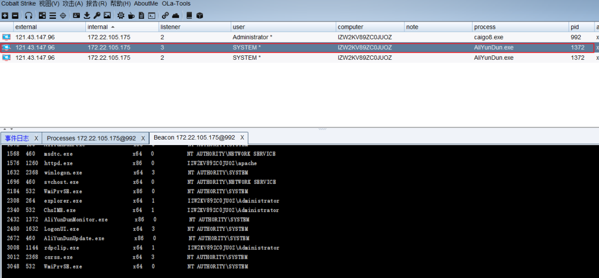Click the IZW2KV89ZC0JUOZ\apache user text
This screenshot has width=599, height=278.
tap(222, 163)
